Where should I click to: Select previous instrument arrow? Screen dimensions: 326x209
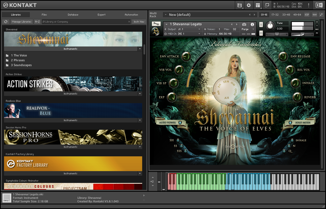click(232, 24)
